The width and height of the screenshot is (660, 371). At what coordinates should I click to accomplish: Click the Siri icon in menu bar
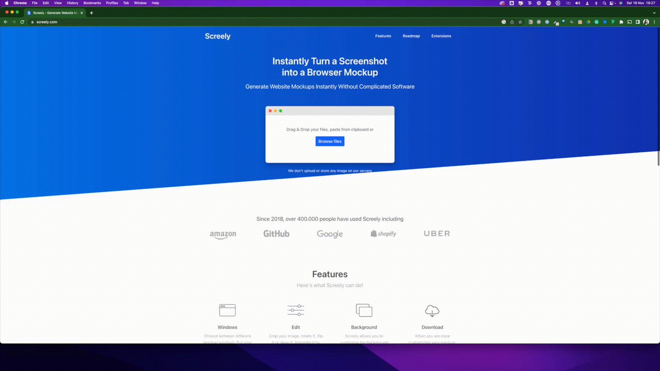(x=620, y=3)
